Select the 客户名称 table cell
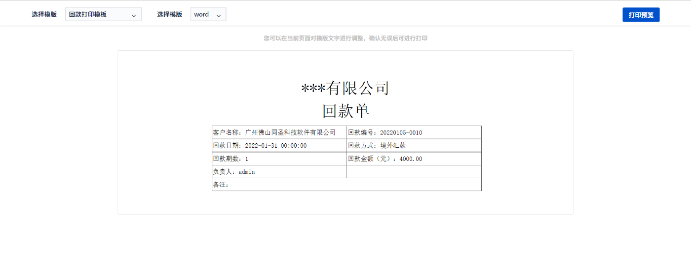This screenshot has height=256, width=691. pyautogui.click(x=279, y=132)
